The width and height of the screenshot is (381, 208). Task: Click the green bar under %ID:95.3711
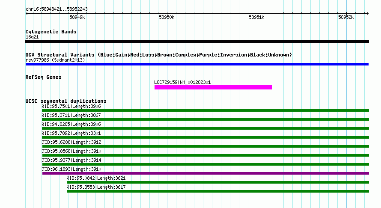(205, 119)
